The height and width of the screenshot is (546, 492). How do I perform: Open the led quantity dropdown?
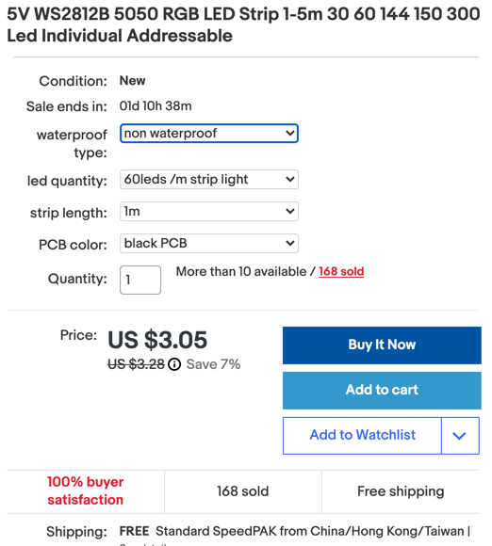209,179
